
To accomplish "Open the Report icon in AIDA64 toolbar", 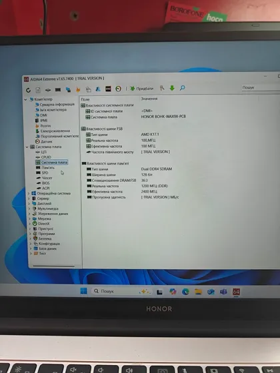I will (38, 90).
